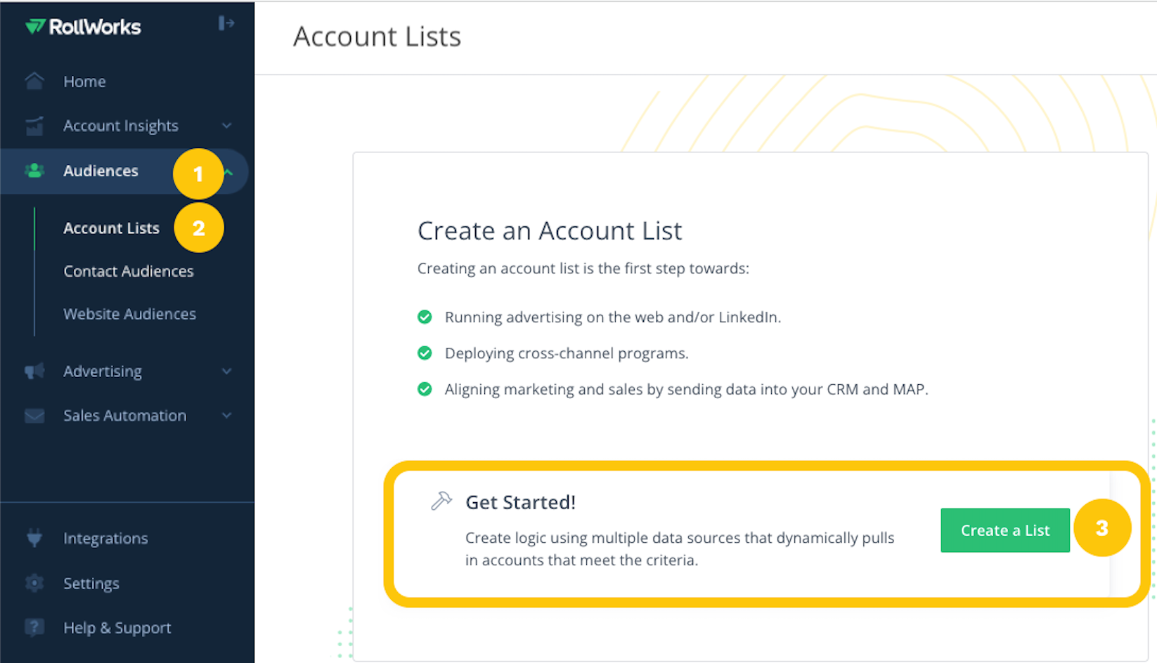Click the Integrations plug icon
This screenshot has height=663, width=1157.
[x=34, y=538]
